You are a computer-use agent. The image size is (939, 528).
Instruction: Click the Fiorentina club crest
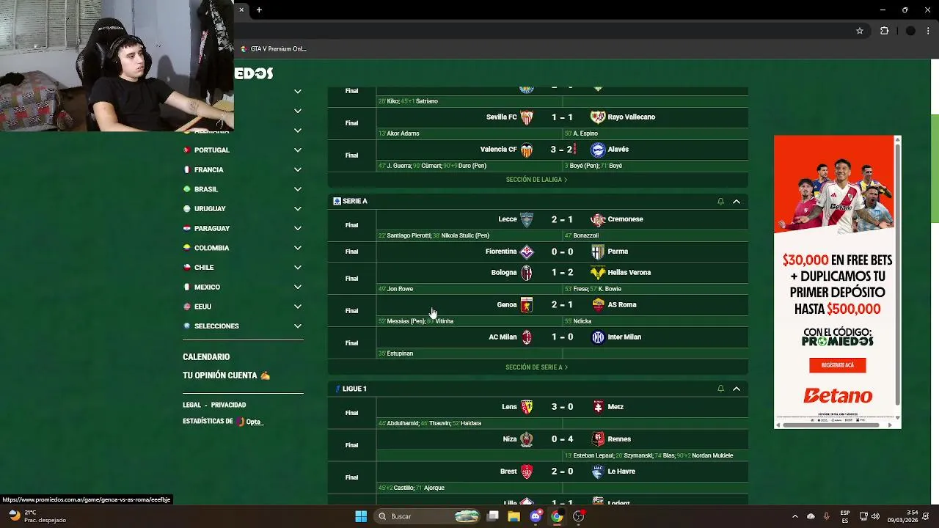pos(527,252)
